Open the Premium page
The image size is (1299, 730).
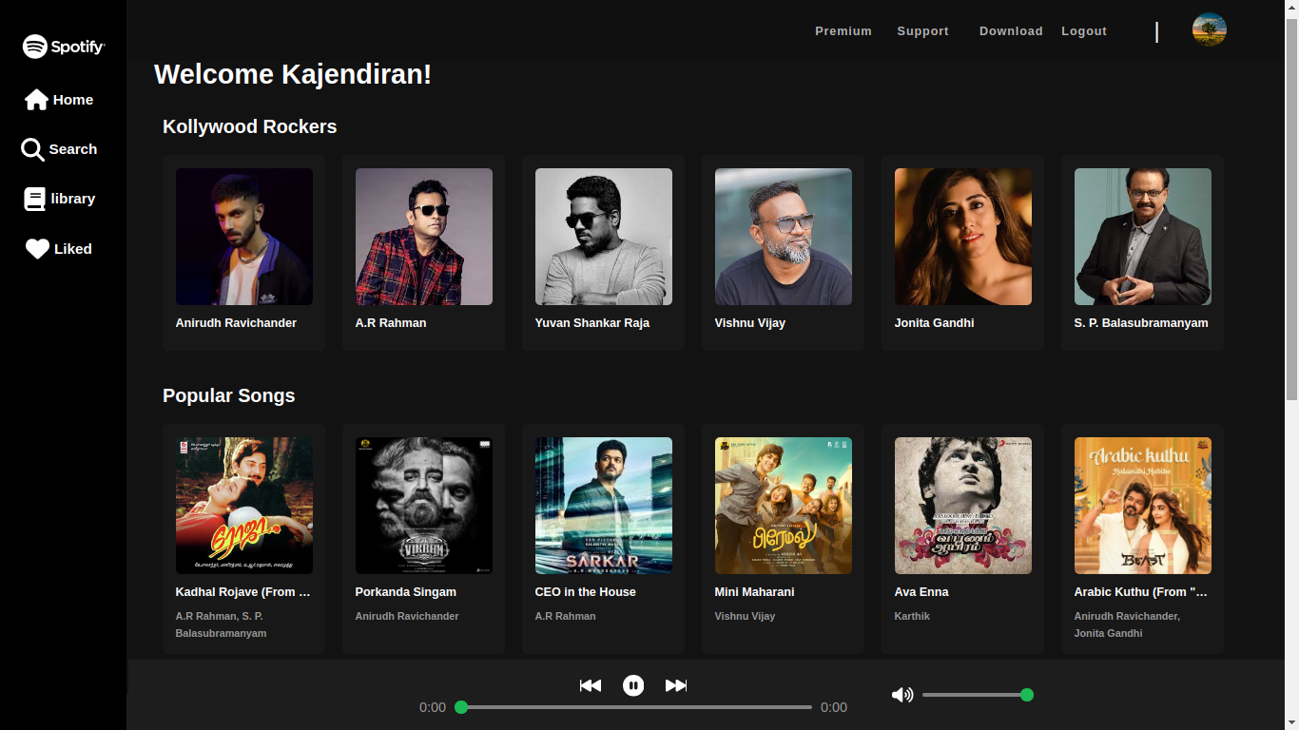(843, 30)
